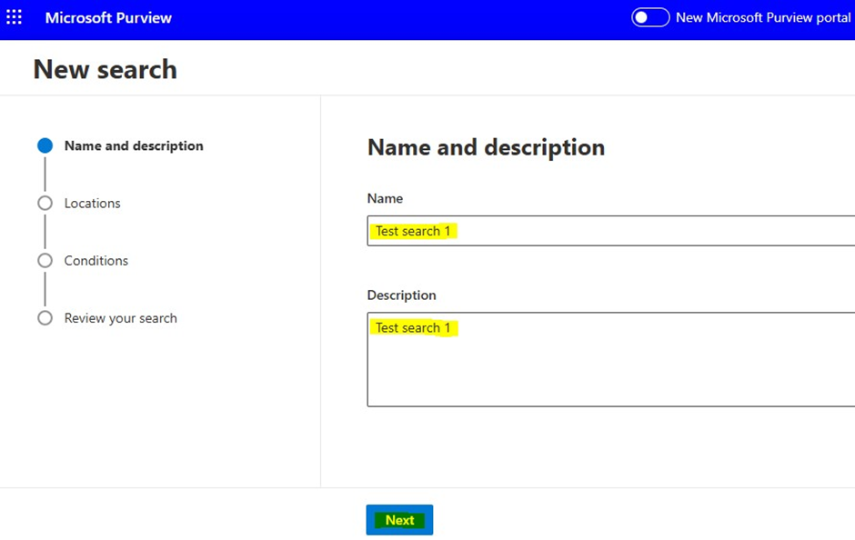Viewport: 855px width, 540px height.
Task: Click the Name label above the field
Action: [x=385, y=198]
